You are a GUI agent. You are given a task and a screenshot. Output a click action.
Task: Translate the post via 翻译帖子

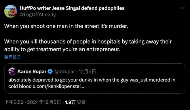point(12,57)
